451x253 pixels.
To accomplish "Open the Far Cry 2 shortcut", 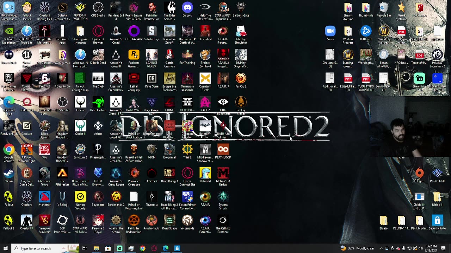I will click(241, 80).
